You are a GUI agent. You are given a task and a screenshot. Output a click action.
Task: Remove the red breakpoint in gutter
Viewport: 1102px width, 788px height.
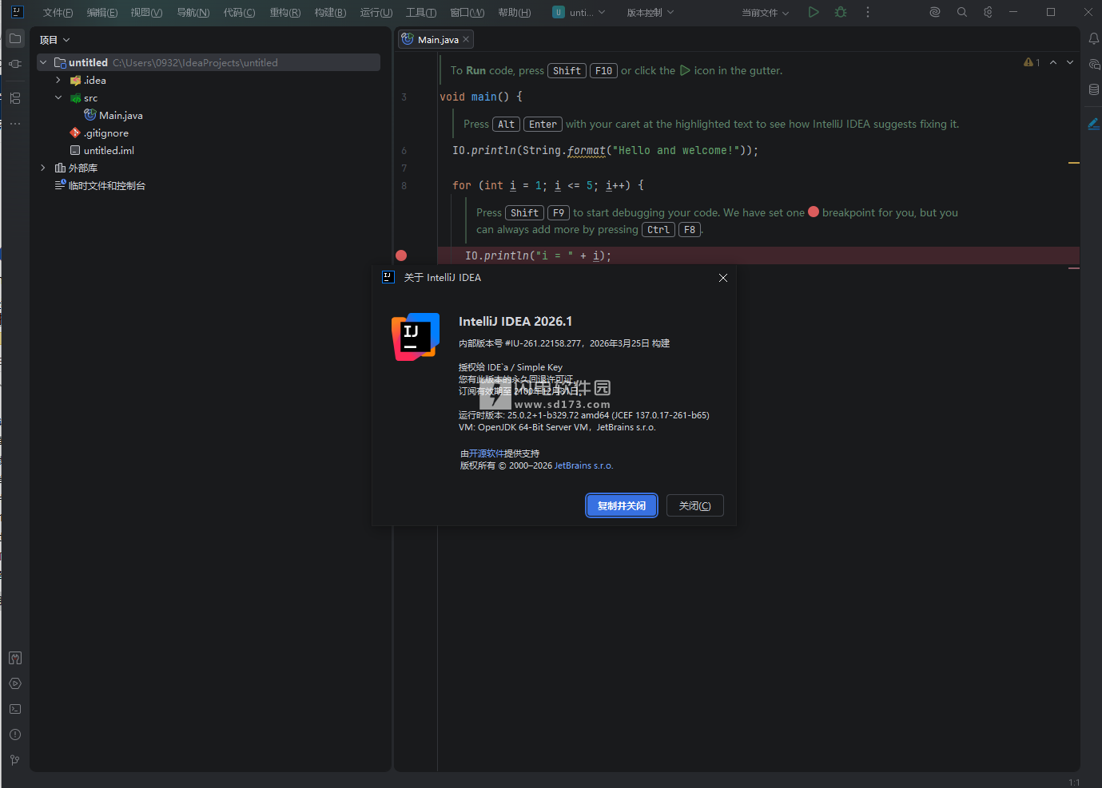click(401, 255)
